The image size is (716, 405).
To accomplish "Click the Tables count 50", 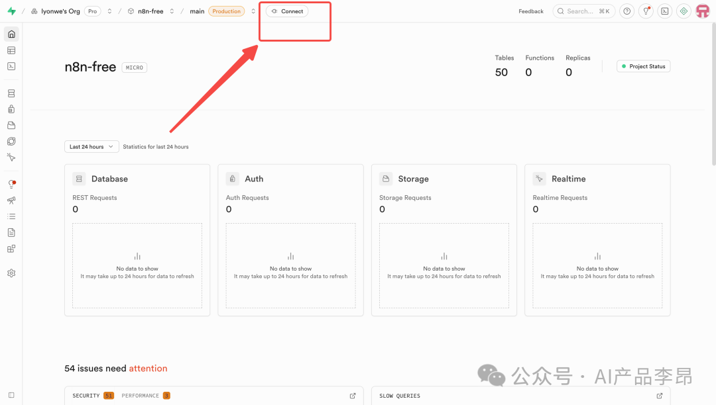I will [501, 72].
